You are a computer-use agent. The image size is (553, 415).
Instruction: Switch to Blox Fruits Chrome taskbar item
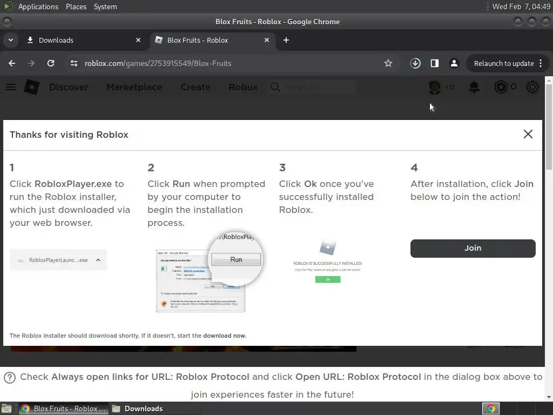click(64, 409)
